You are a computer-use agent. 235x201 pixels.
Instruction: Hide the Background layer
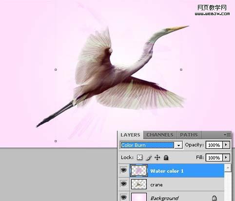point(124,197)
